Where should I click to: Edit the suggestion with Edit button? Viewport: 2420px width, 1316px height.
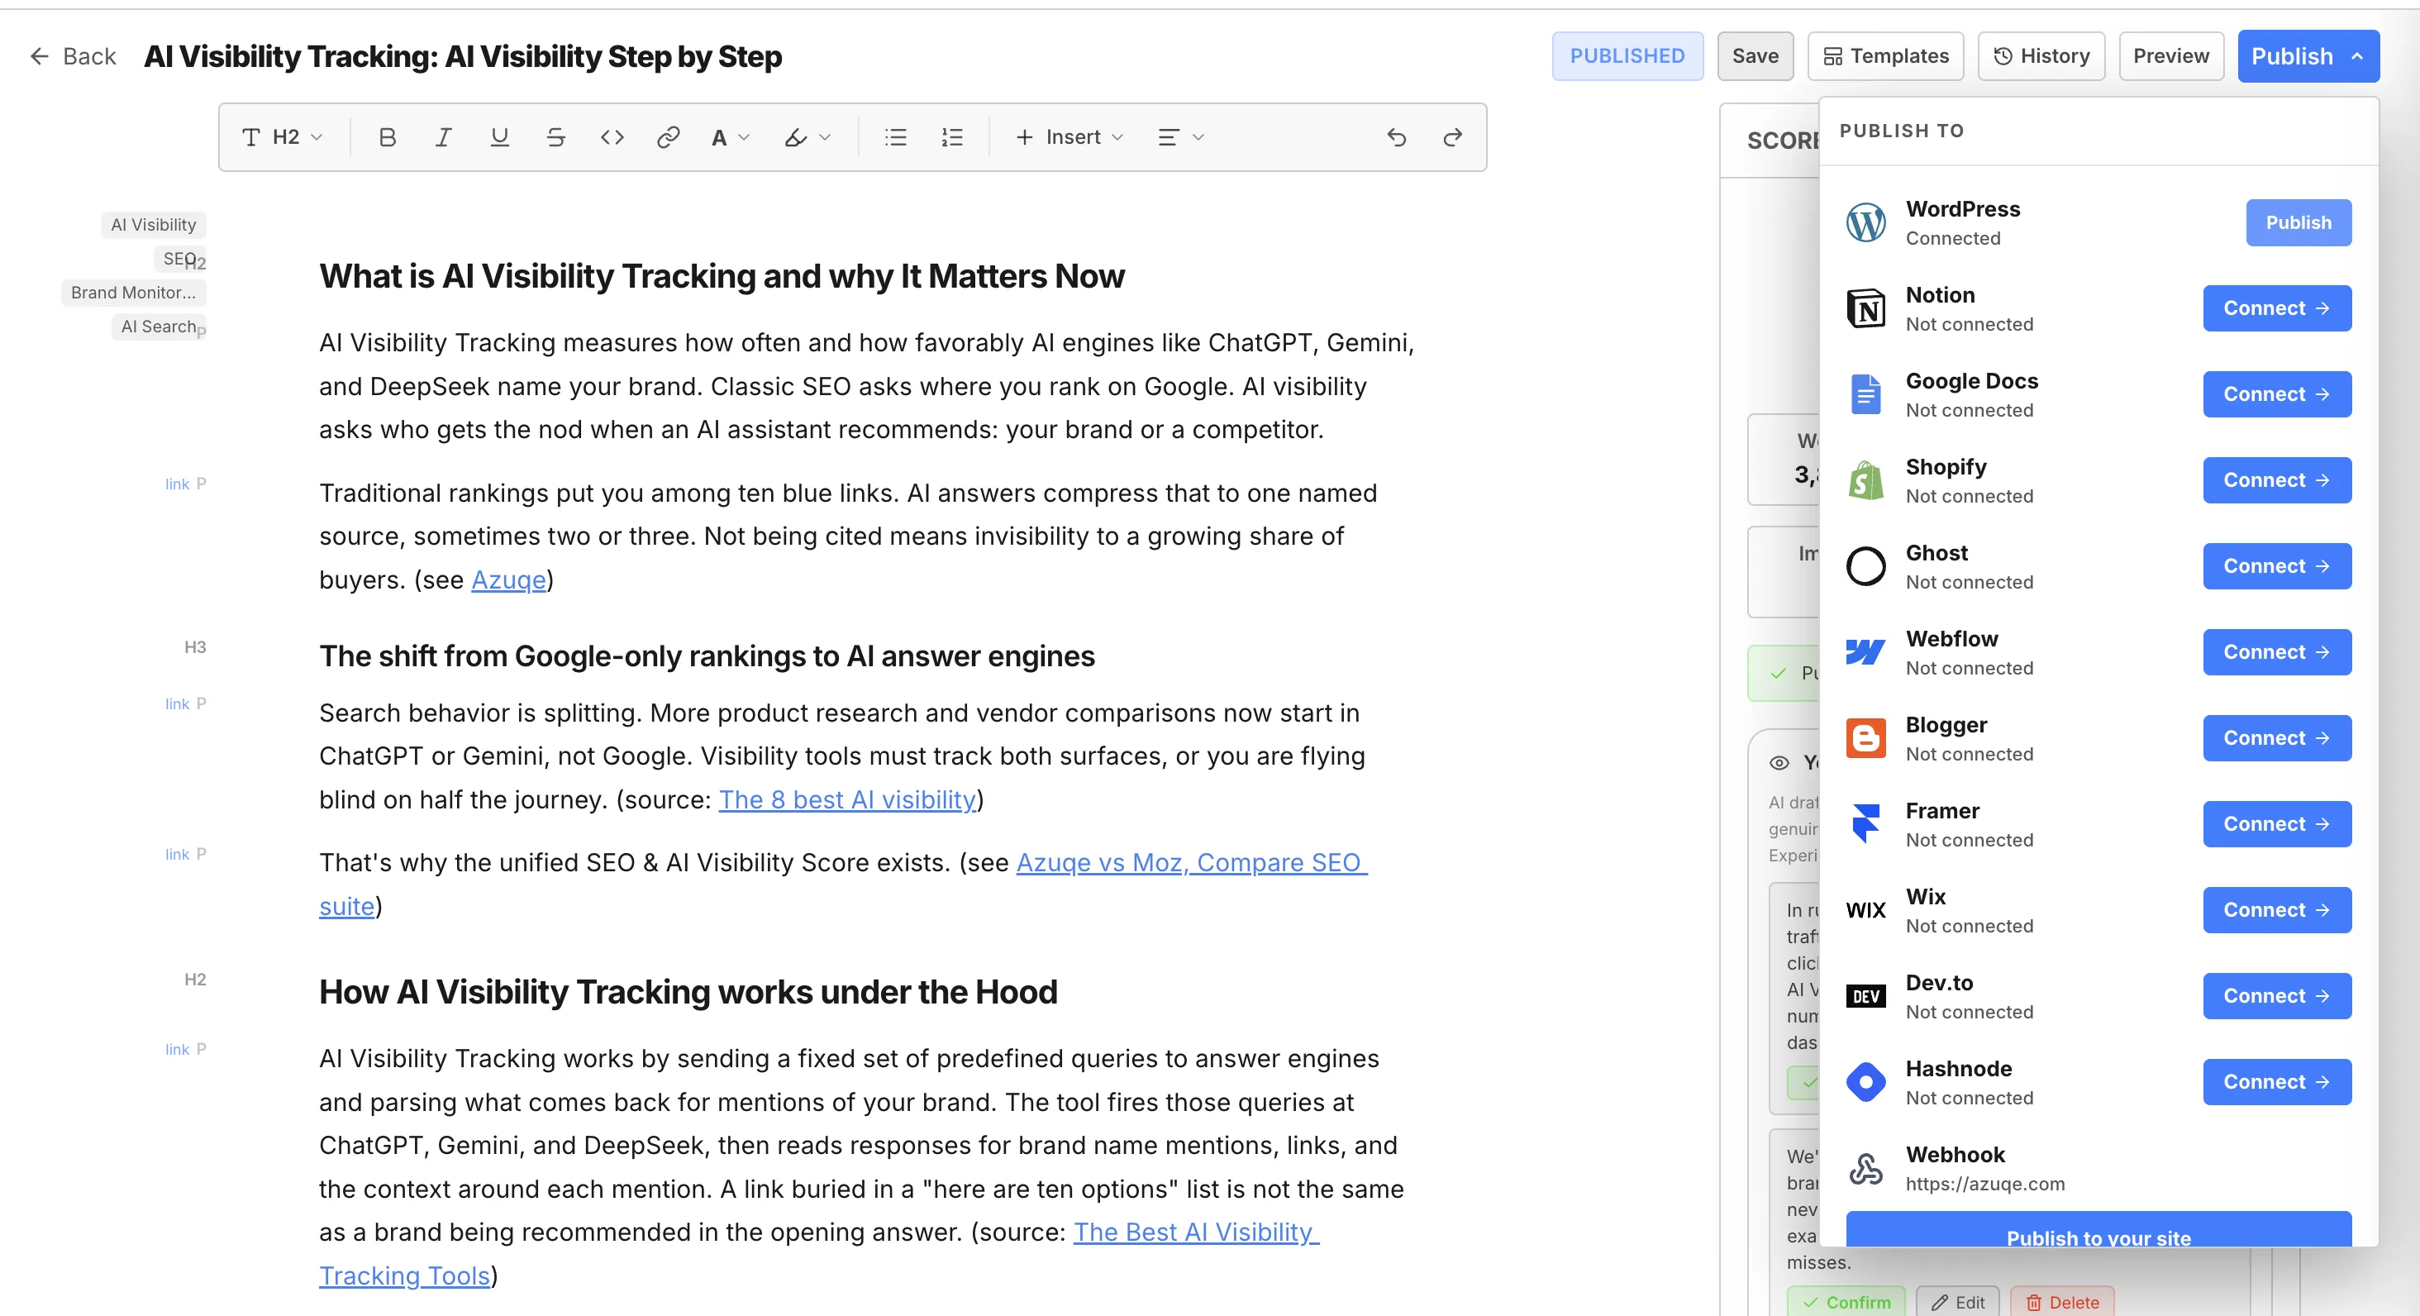coord(1958,1302)
